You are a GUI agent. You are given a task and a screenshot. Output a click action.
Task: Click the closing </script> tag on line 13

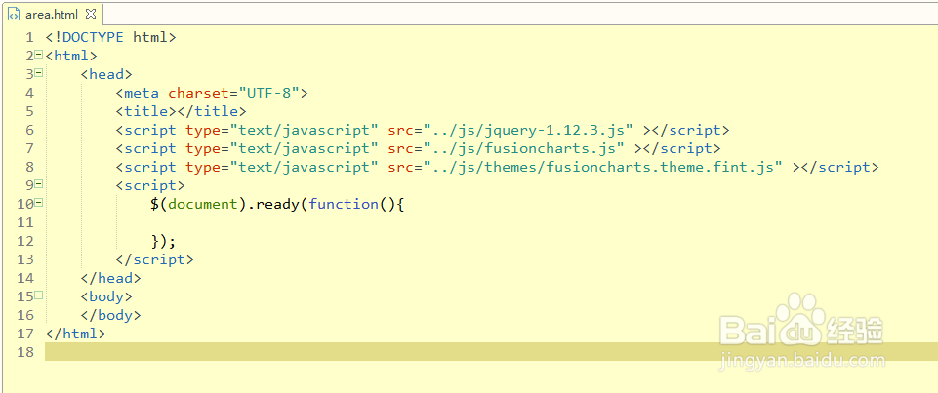click(x=154, y=259)
